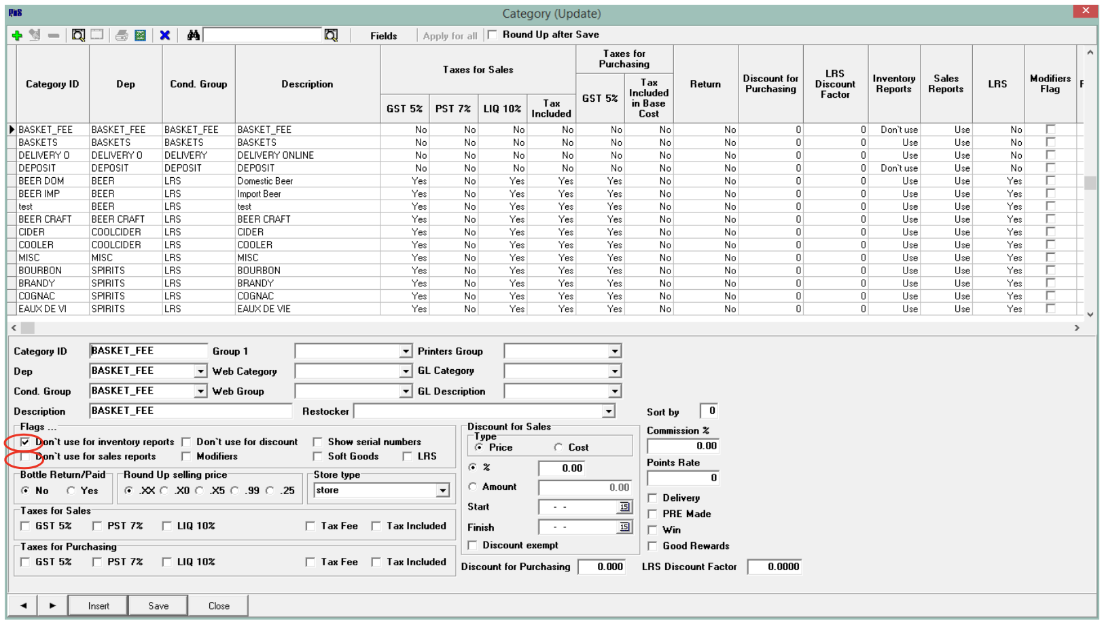
Task: Click the Description text field
Action: [x=190, y=411]
